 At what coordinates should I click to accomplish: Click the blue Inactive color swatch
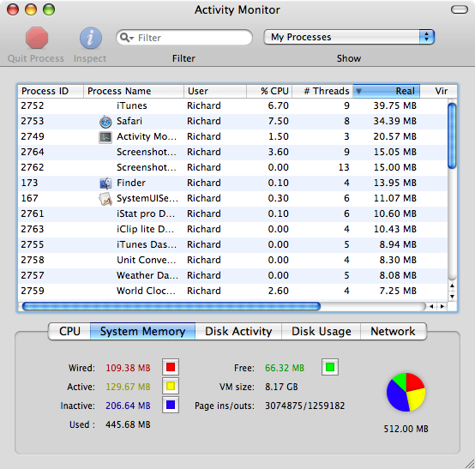(x=171, y=405)
